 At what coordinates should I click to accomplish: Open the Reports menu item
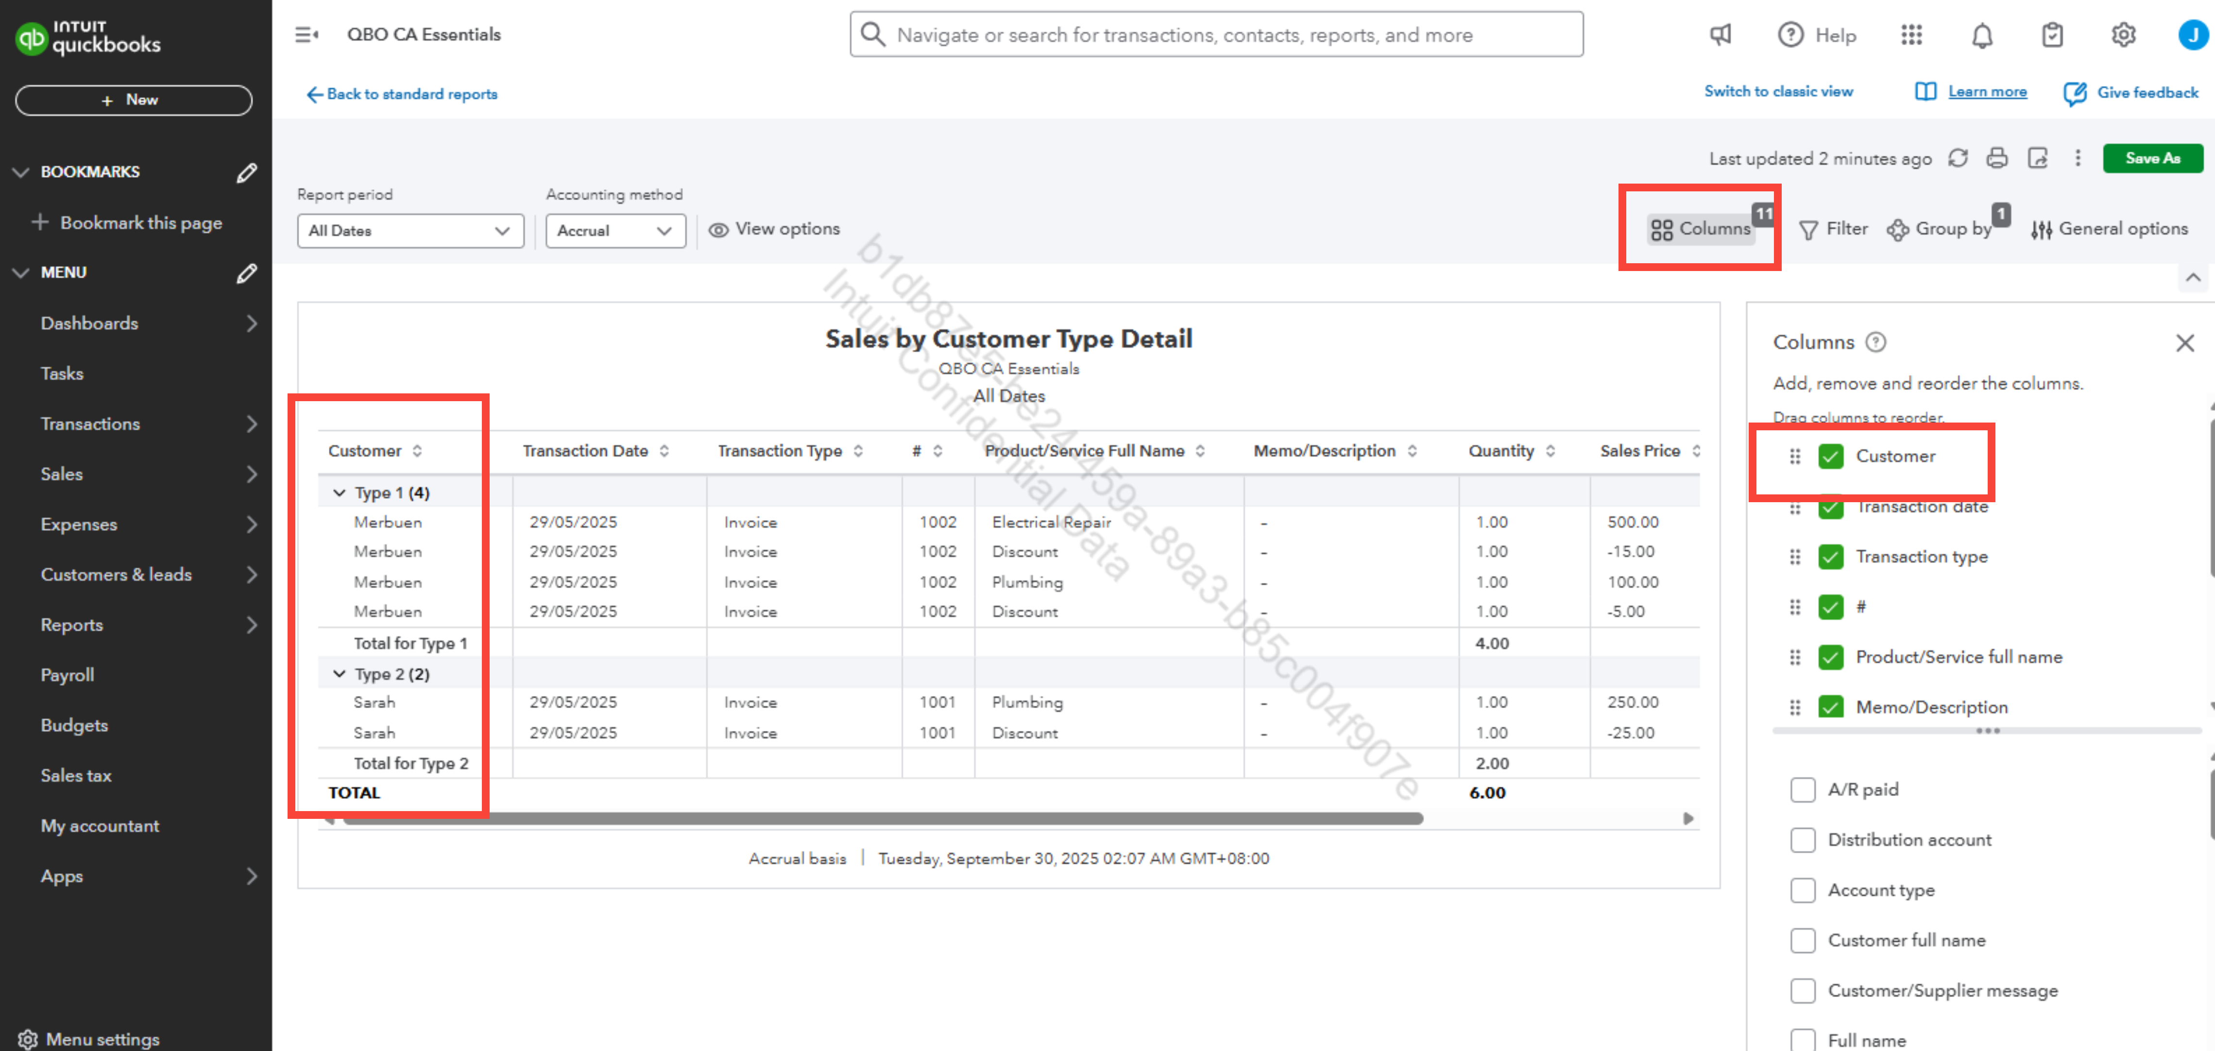tap(72, 625)
